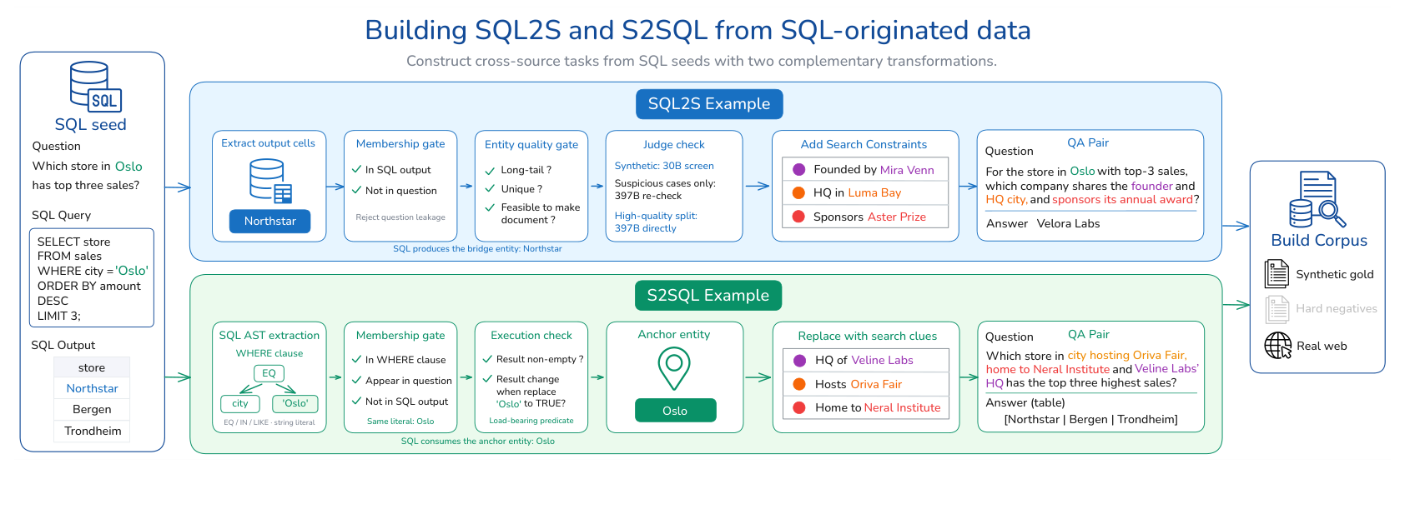
Task: Click the Bergen cell in the SQL Output table
Action: point(92,409)
